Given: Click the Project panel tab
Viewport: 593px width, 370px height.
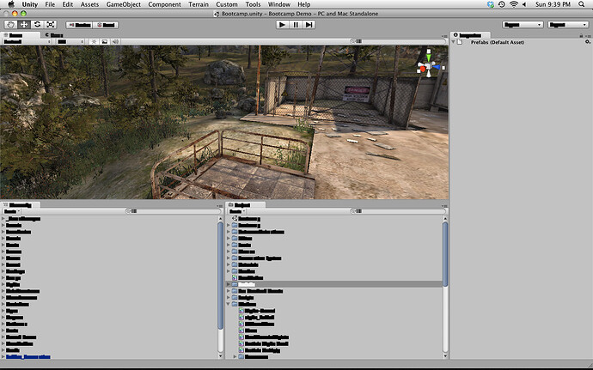Looking at the screenshot, I should [x=245, y=205].
